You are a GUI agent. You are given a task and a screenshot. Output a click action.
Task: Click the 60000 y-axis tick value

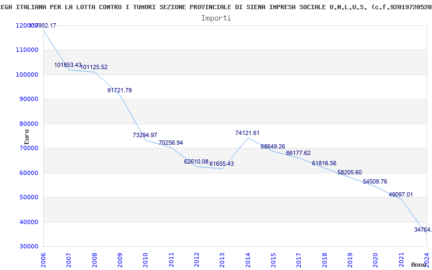pyautogui.click(x=30, y=173)
